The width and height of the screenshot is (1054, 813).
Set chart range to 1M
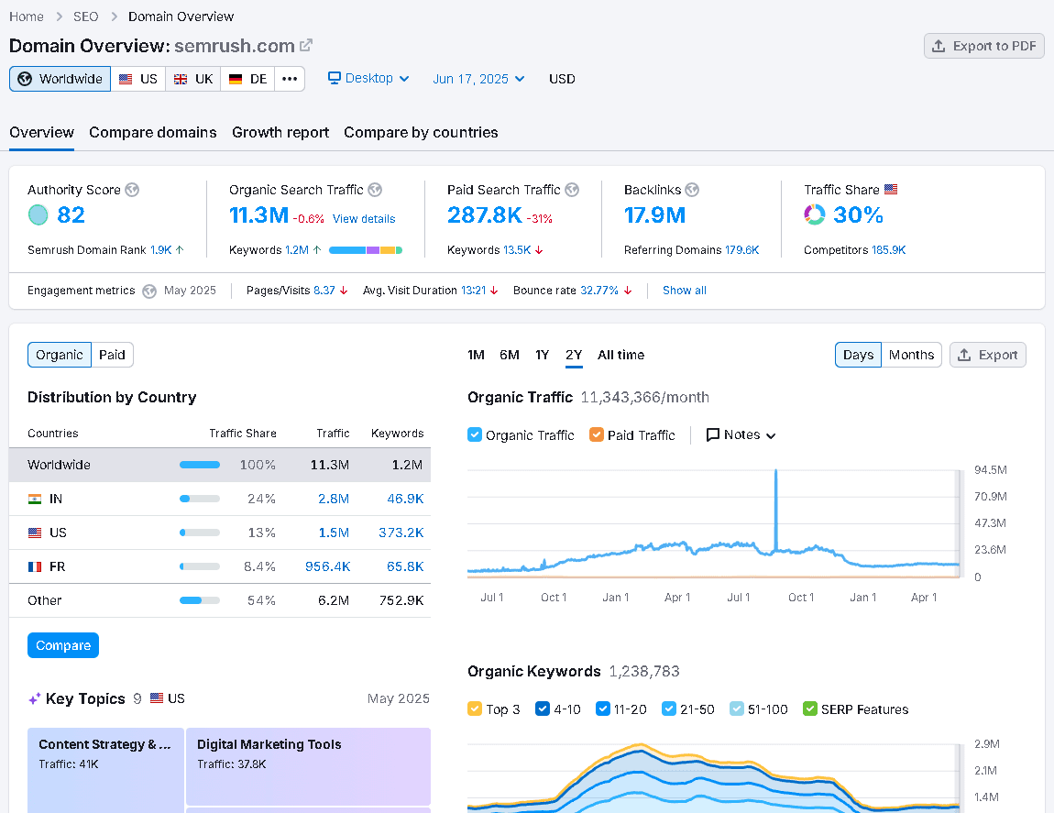coord(476,355)
